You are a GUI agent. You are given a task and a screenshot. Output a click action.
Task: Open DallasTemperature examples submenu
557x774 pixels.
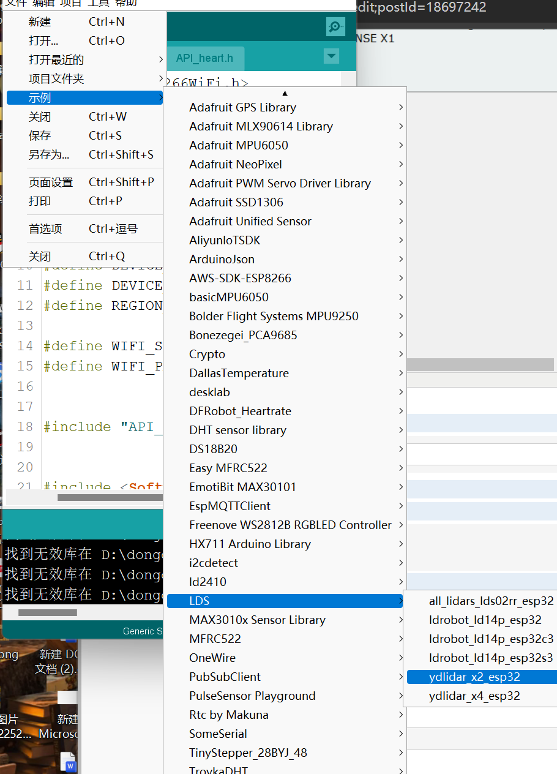click(x=285, y=374)
